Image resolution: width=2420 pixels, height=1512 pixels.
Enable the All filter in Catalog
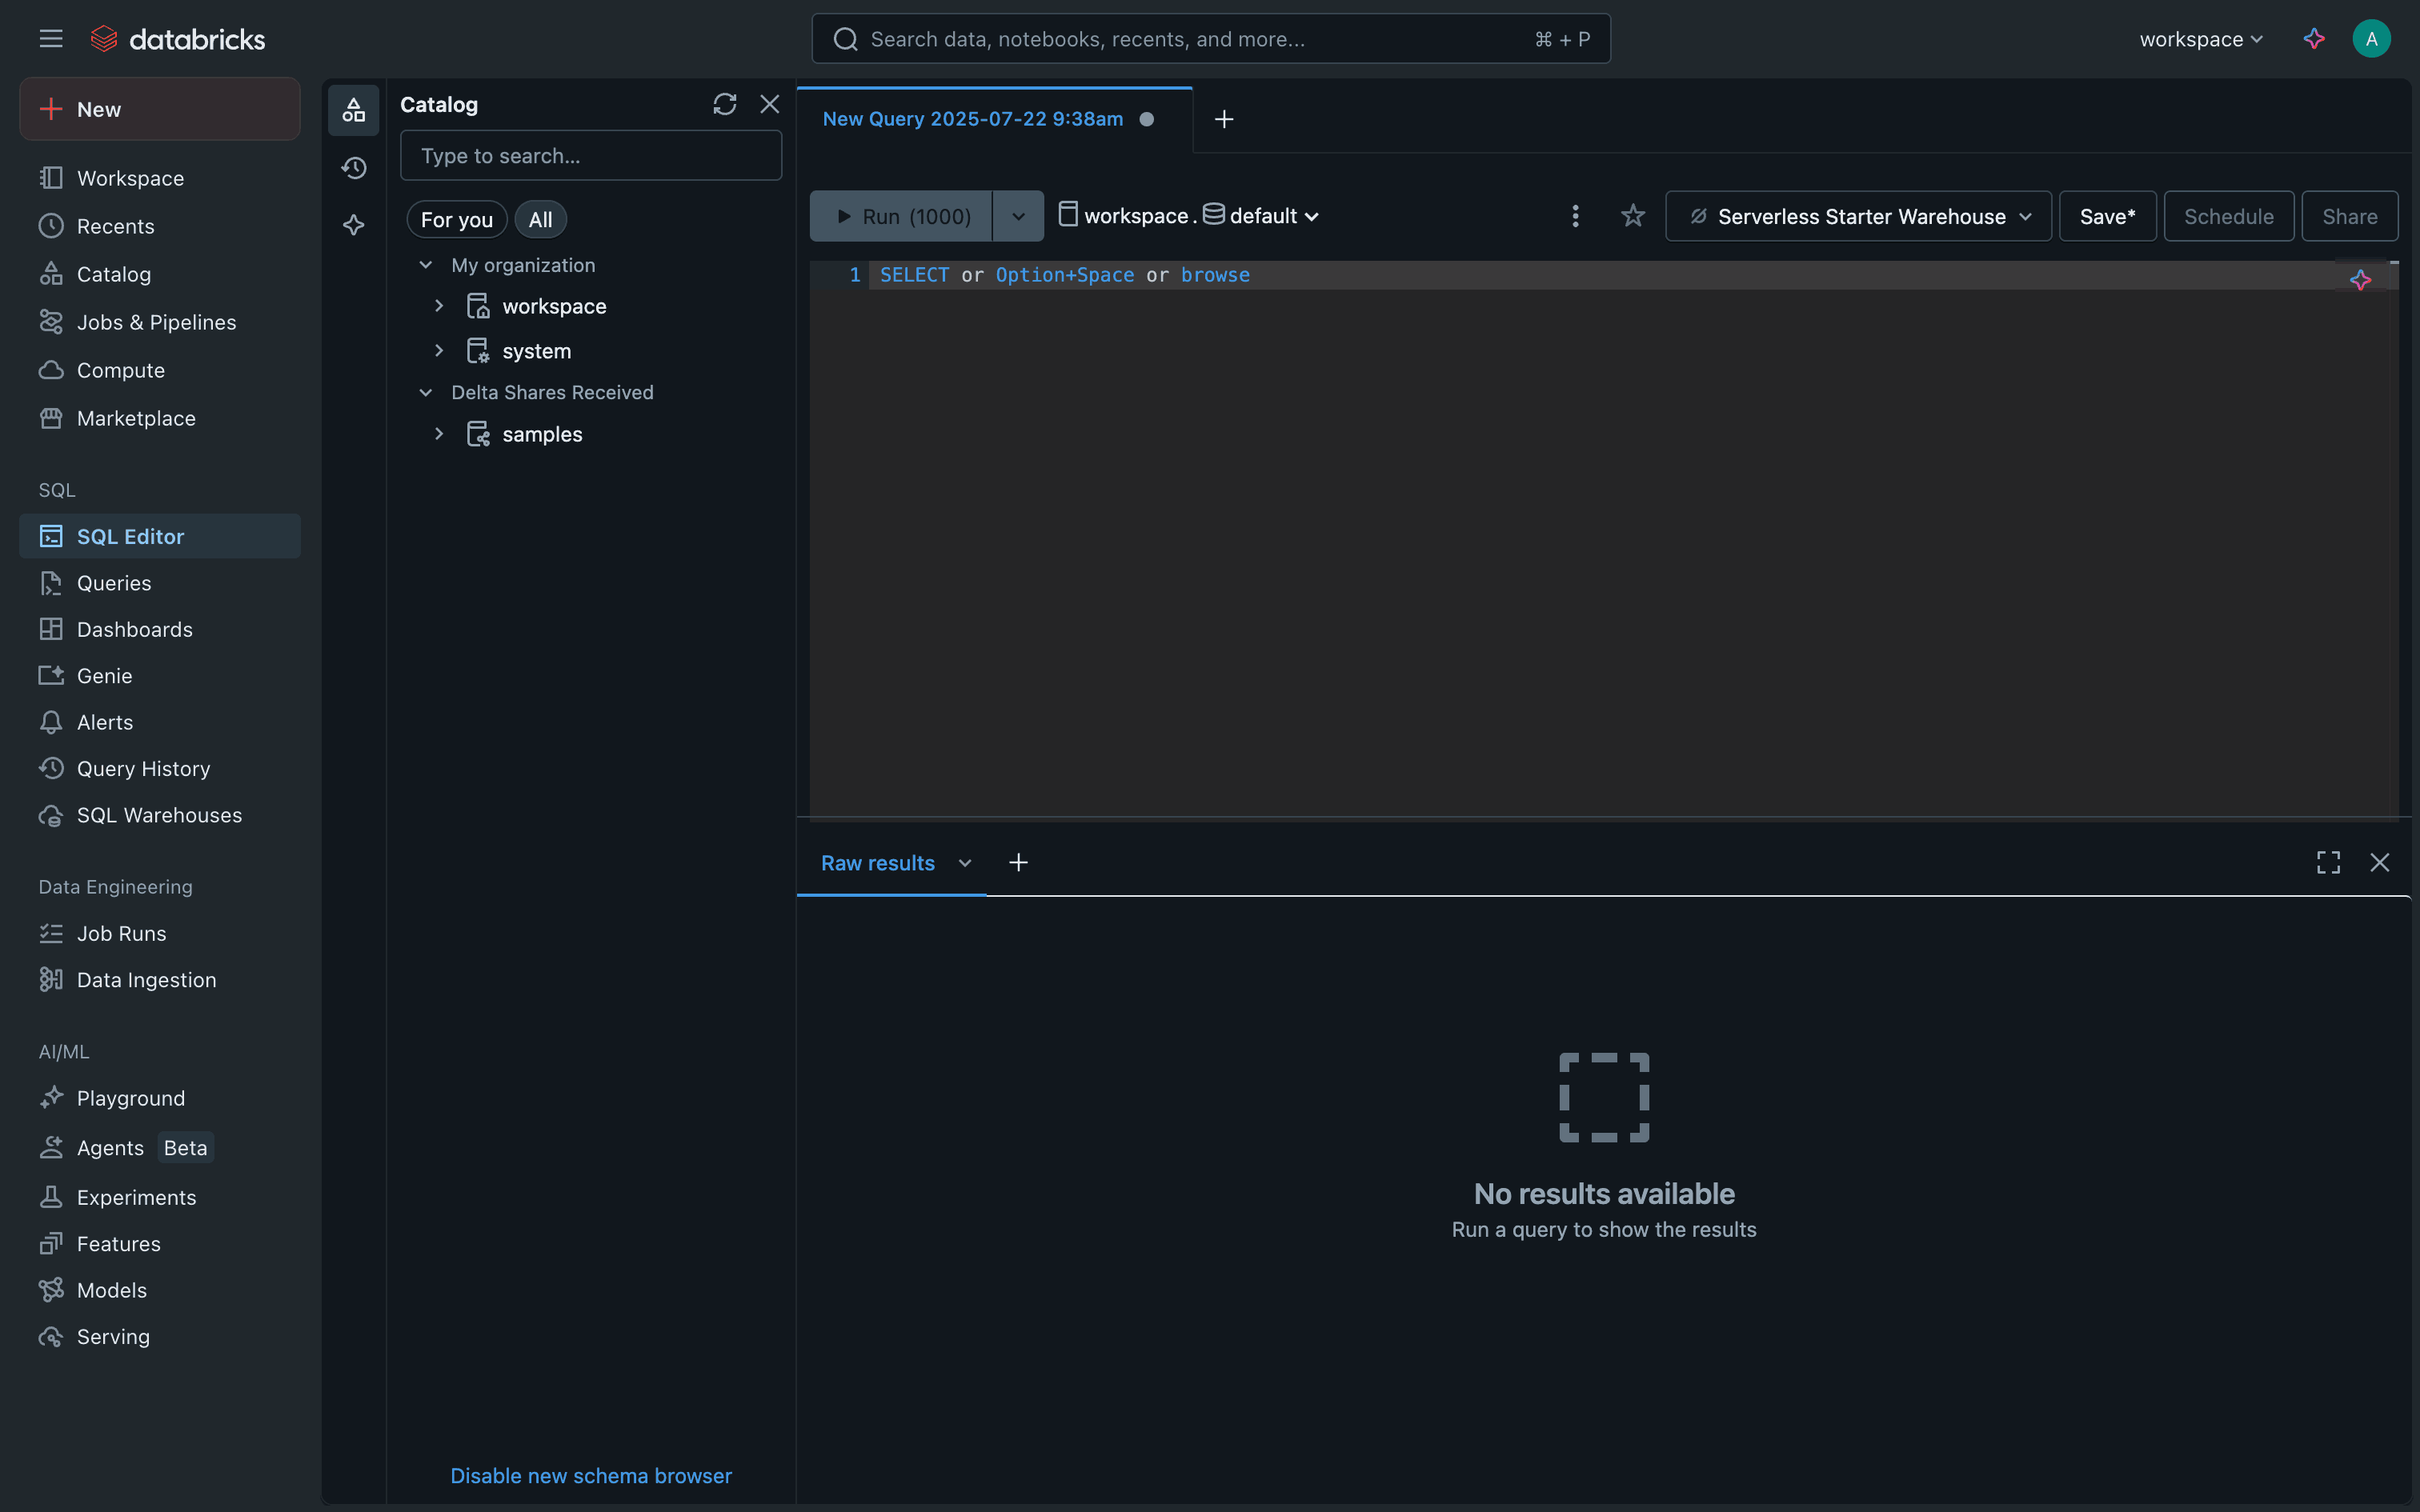pyautogui.click(x=540, y=219)
